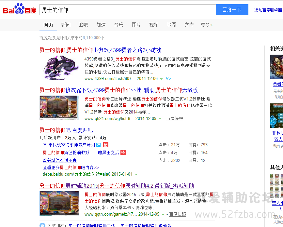Click the V2 verification icon

[168, 79]
